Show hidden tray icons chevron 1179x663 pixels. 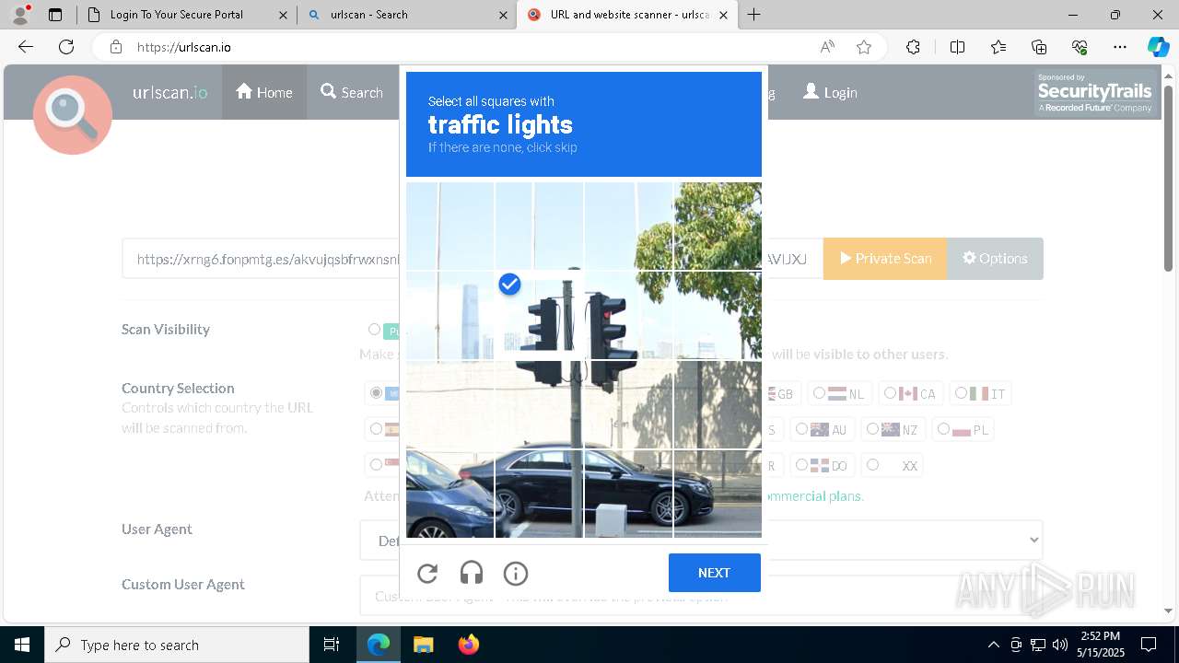pos(993,645)
